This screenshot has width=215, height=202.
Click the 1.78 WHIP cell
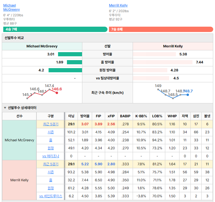tap(172, 180)
